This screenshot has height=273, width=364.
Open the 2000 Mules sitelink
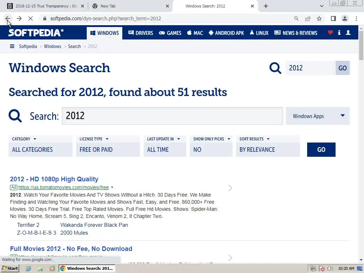coord(74,233)
